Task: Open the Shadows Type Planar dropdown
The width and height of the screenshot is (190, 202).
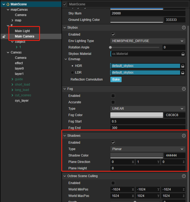Action: point(148,149)
